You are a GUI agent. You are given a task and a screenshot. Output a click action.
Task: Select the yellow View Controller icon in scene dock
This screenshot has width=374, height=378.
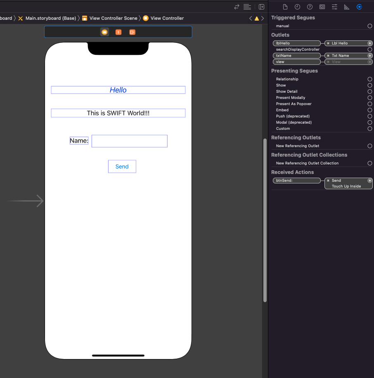(104, 32)
